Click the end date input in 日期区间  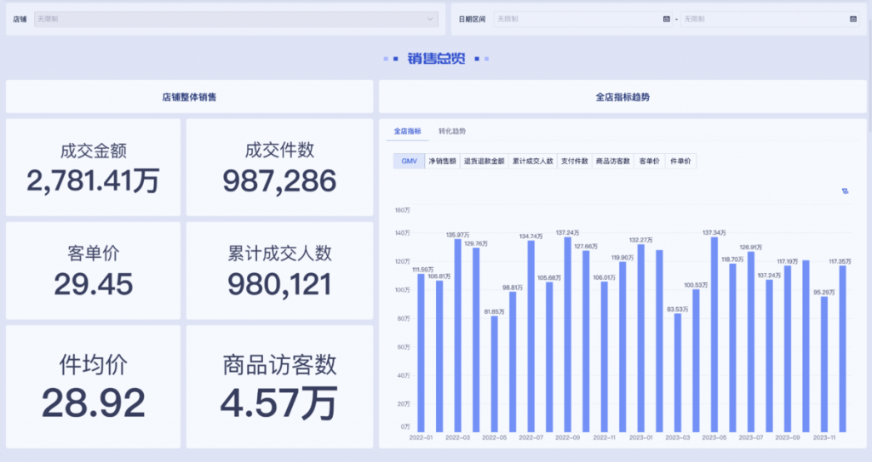pyautogui.click(x=762, y=19)
